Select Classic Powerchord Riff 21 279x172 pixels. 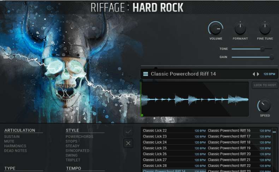coord(239,160)
